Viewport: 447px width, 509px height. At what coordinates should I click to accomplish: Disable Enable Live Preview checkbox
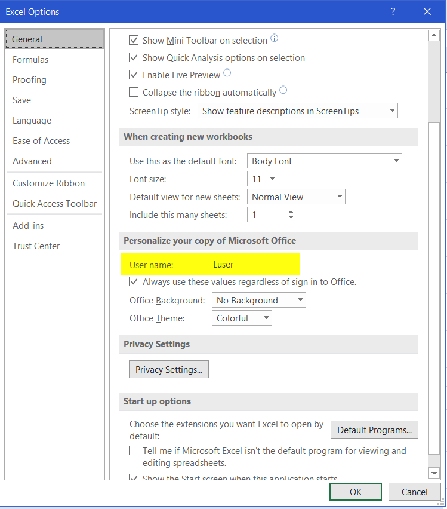click(x=134, y=75)
